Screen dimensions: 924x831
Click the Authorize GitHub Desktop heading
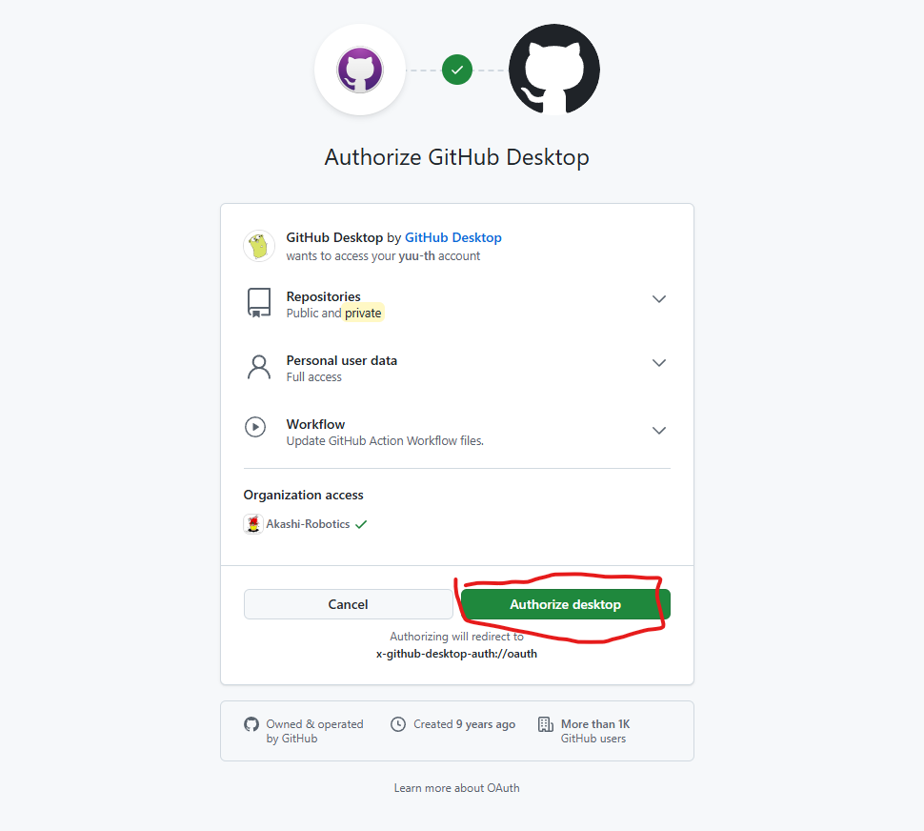click(x=456, y=157)
